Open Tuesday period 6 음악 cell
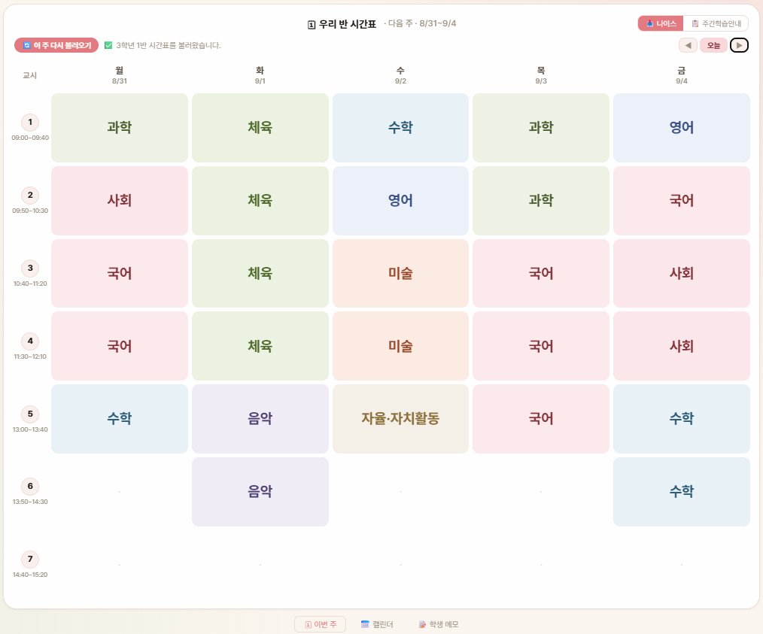763x634 pixels. [260, 492]
